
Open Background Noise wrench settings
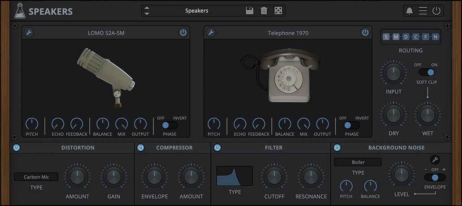coord(435,159)
